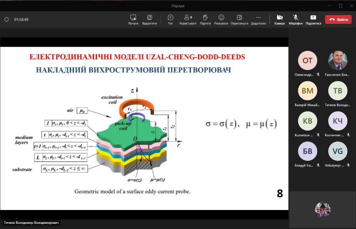The image size is (356, 229).
Task: Open the Чат (chat) panel
Action: 170,18
